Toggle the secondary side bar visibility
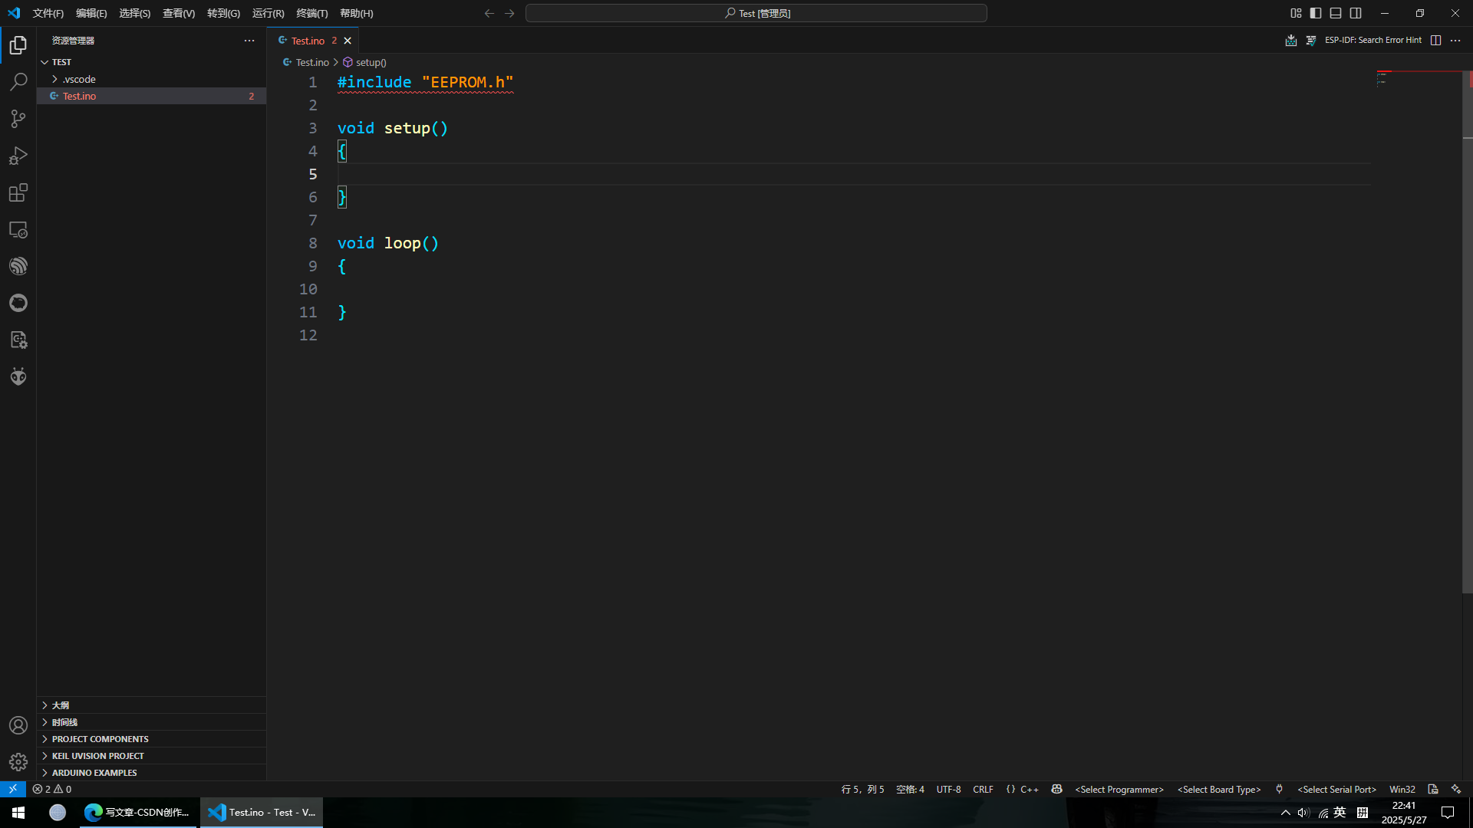Screen dimensions: 1473x828 click(1356, 13)
